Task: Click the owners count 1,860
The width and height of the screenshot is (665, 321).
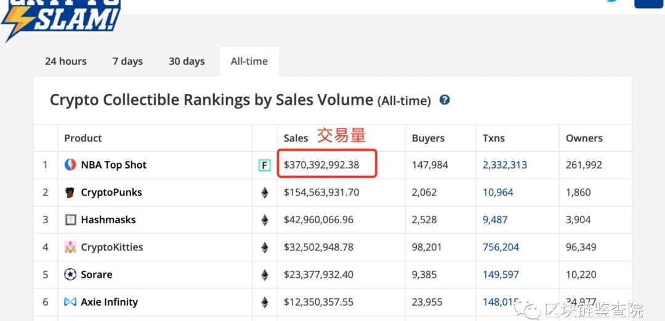Action: 578,192
